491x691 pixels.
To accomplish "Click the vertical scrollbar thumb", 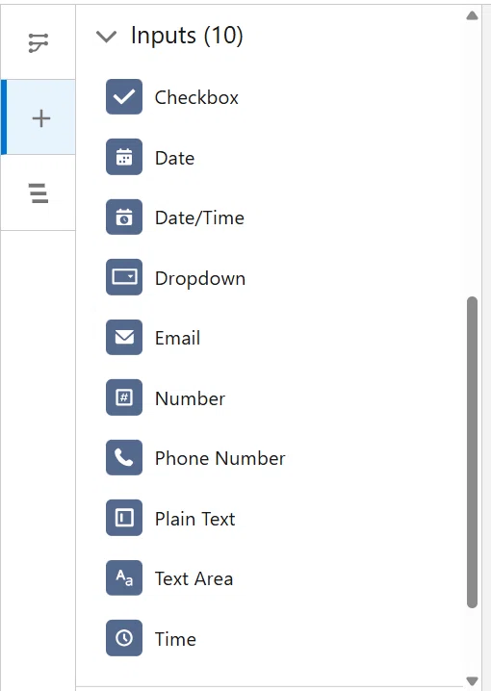I will pos(472,452).
